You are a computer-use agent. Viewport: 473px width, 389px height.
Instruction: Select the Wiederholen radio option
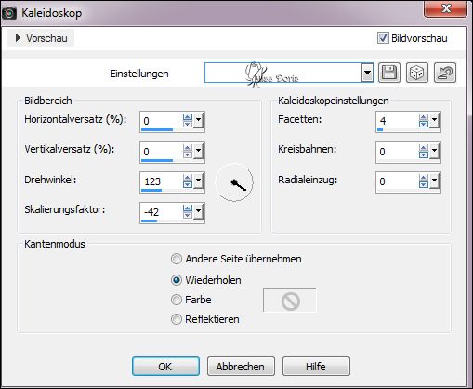(177, 280)
